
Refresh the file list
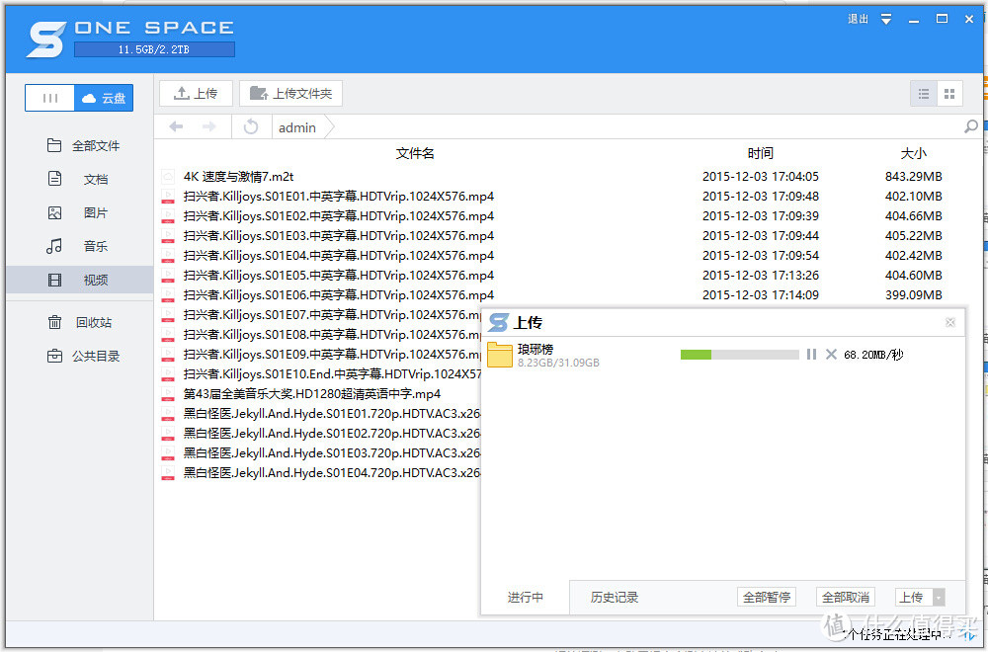point(251,126)
